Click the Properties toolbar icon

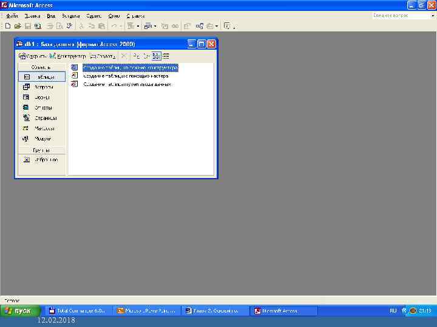coord(187,26)
